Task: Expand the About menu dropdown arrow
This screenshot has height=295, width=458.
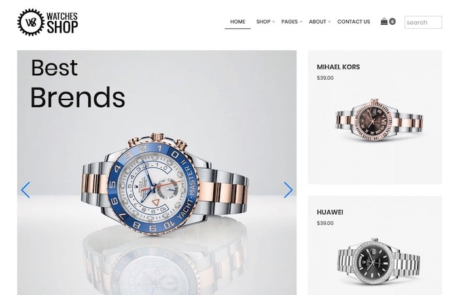Action: coord(329,22)
